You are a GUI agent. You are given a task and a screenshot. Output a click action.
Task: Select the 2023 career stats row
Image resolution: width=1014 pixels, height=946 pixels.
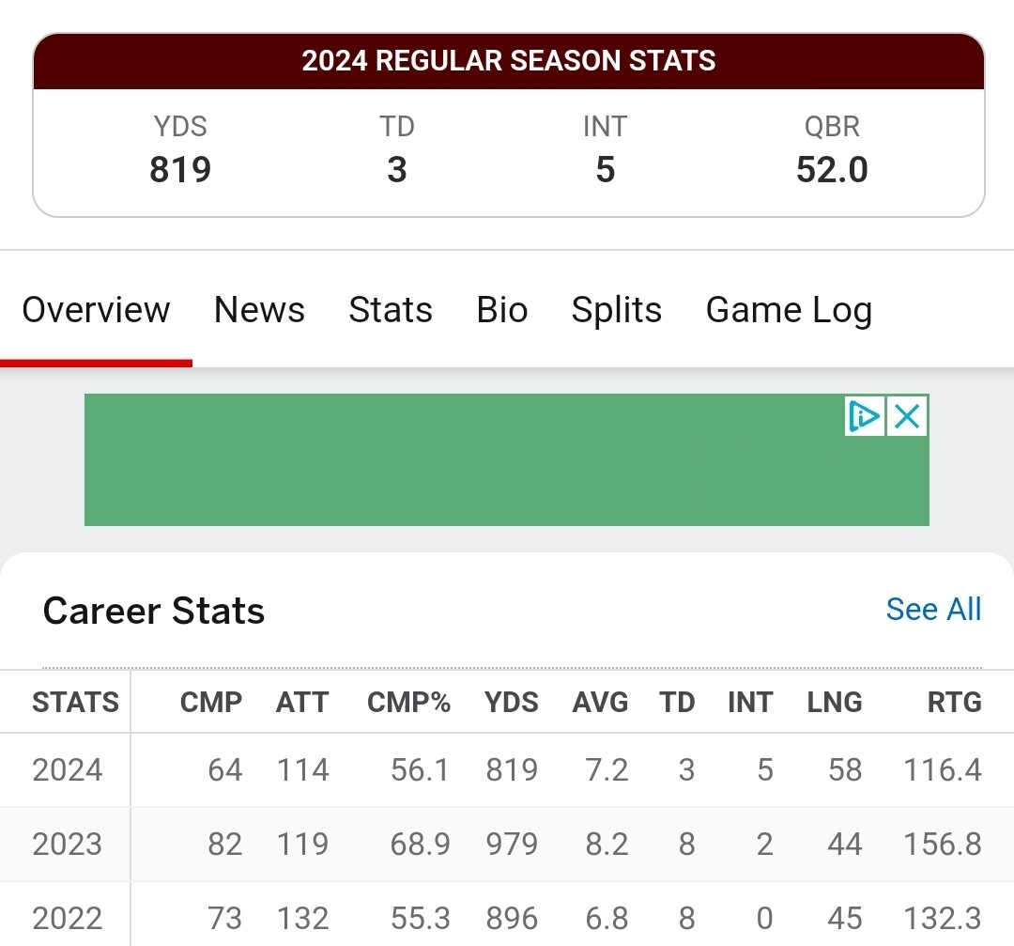[x=507, y=845]
